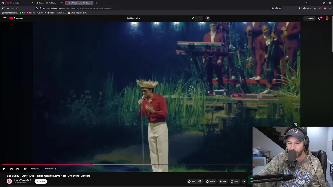333x187 pixels.
Task: Open the browser extensions puzzle icon
Action: (315, 8)
